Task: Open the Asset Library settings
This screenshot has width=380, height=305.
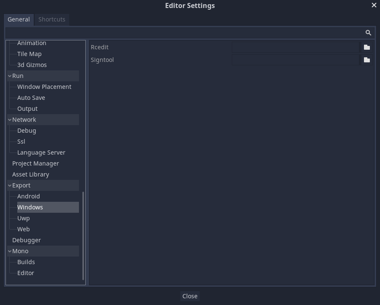Action: pos(30,174)
